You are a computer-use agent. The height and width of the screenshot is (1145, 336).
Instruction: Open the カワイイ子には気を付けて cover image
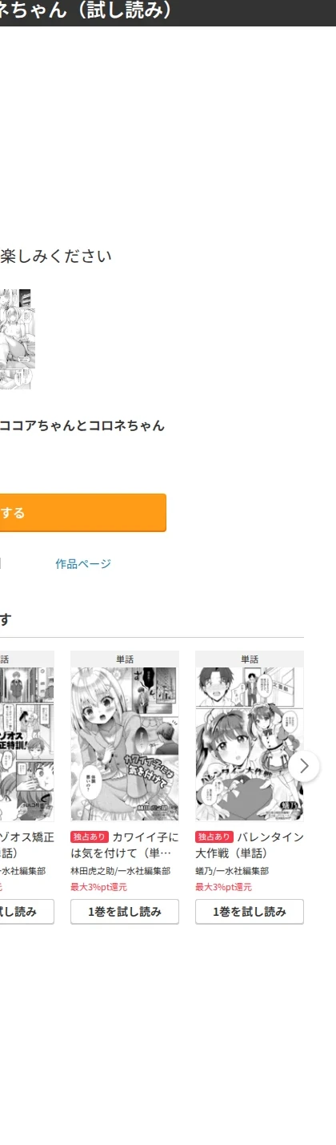coord(125,744)
